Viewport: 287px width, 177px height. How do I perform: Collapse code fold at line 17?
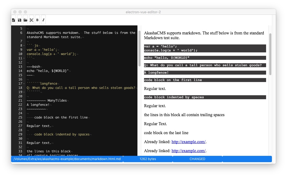point(24,84)
